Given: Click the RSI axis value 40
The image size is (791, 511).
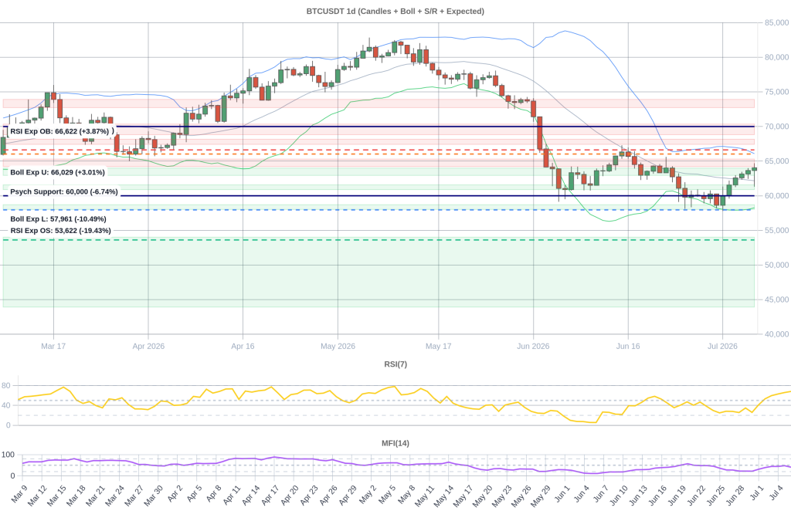Looking at the screenshot, I should 6,406.
